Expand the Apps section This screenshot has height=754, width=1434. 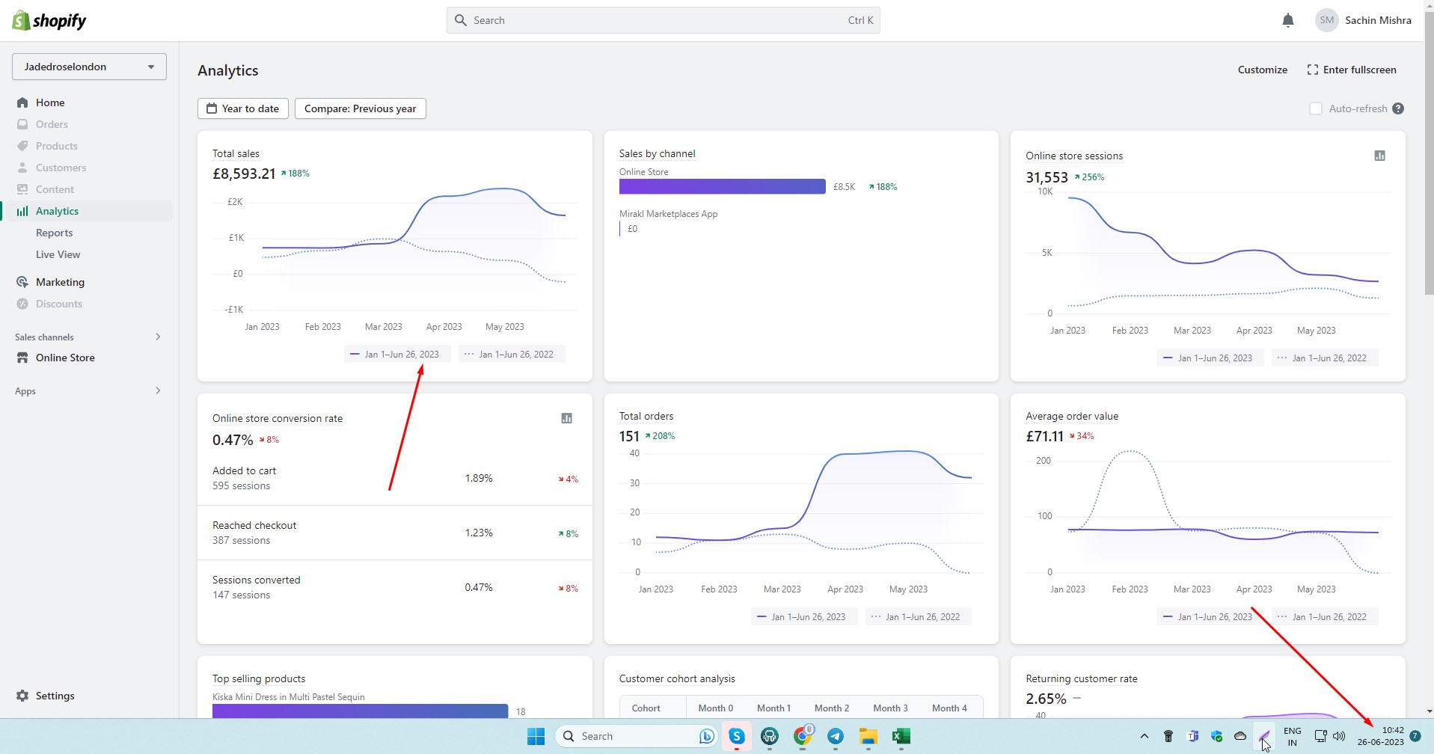88,390
